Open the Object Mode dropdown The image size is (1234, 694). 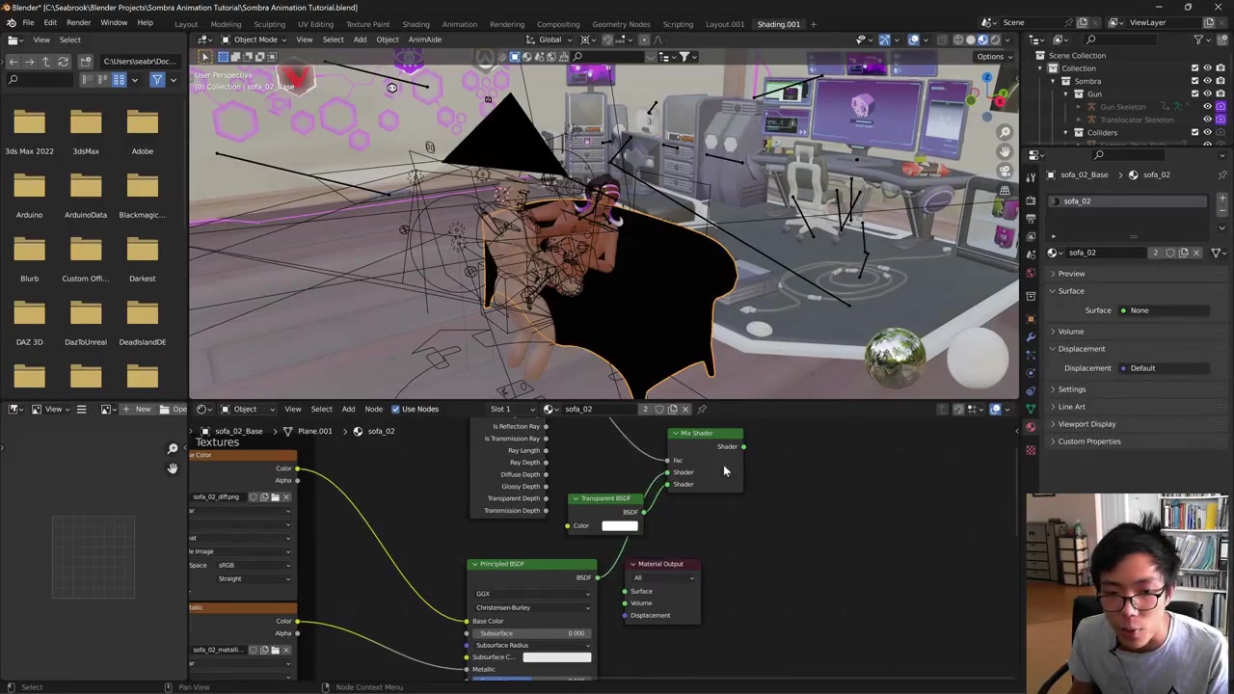[x=255, y=40]
